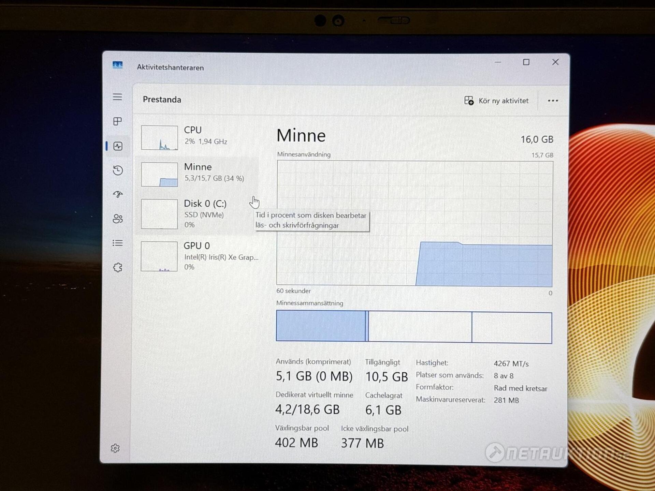Open the Users page icon
Screen dimensions: 655x491
pyautogui.click(x=118, y=219)
